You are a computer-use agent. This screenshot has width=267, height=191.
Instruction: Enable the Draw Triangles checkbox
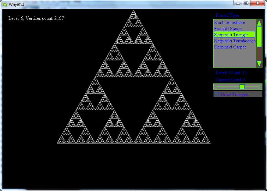217,94
